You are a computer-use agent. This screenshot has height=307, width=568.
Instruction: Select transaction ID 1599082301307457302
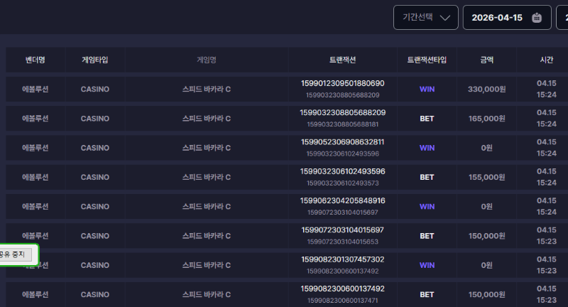[x=342, y=259]
